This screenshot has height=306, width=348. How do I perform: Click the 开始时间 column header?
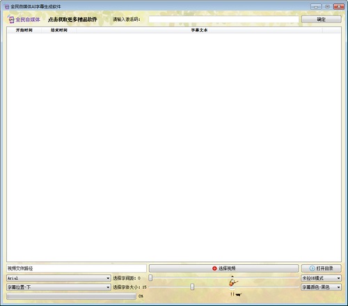24,30
